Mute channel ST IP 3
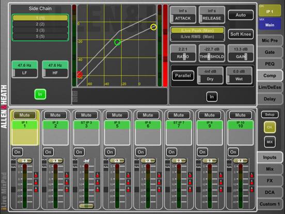 86,115
